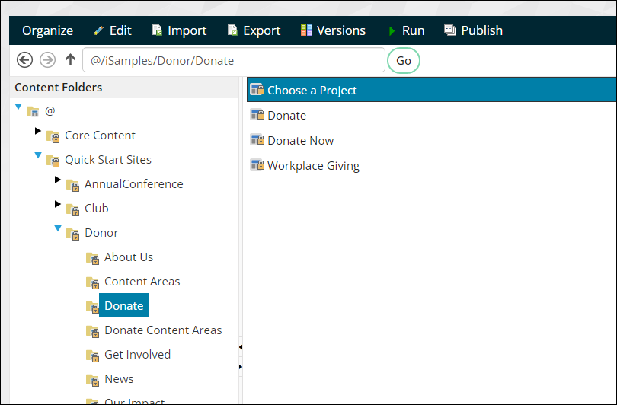Select the Donate Content Areas folder

pos(163,330)
